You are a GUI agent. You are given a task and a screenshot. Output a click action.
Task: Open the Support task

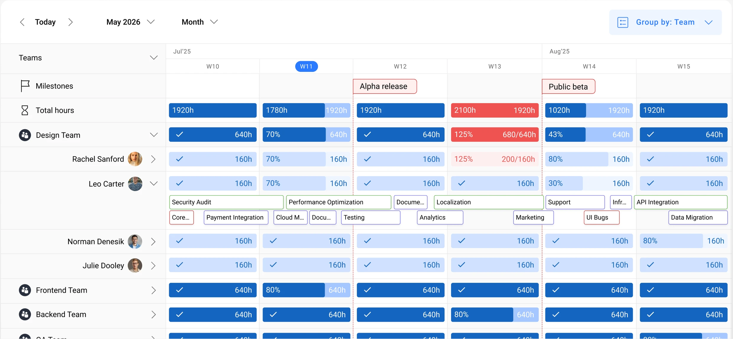click(x=575, y=202)
